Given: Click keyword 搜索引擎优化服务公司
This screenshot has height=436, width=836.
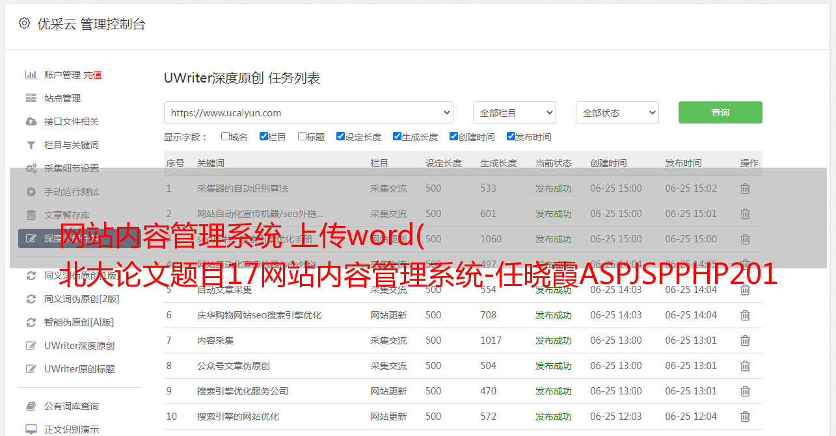Looking at the screenshot, I should click(x=243, y=391).
